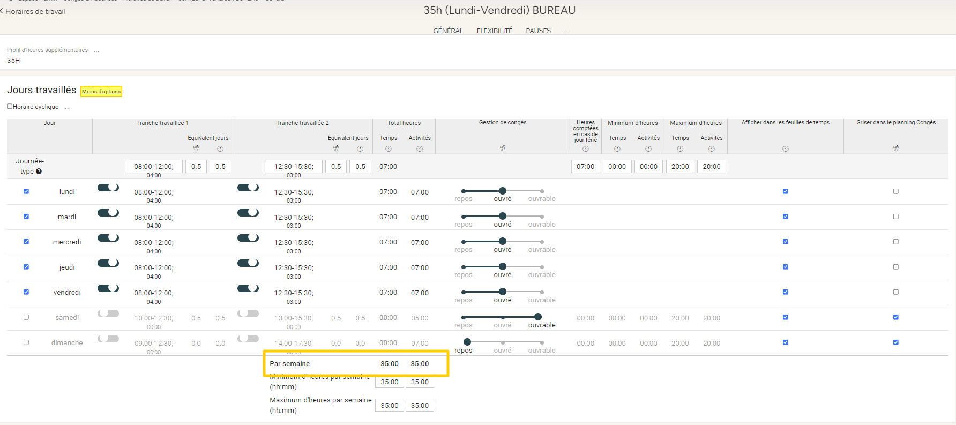The image size is (956, 425).
Task: Click clock icon under Maximum d'heures Temps
Action: click(x=680, y=148)
